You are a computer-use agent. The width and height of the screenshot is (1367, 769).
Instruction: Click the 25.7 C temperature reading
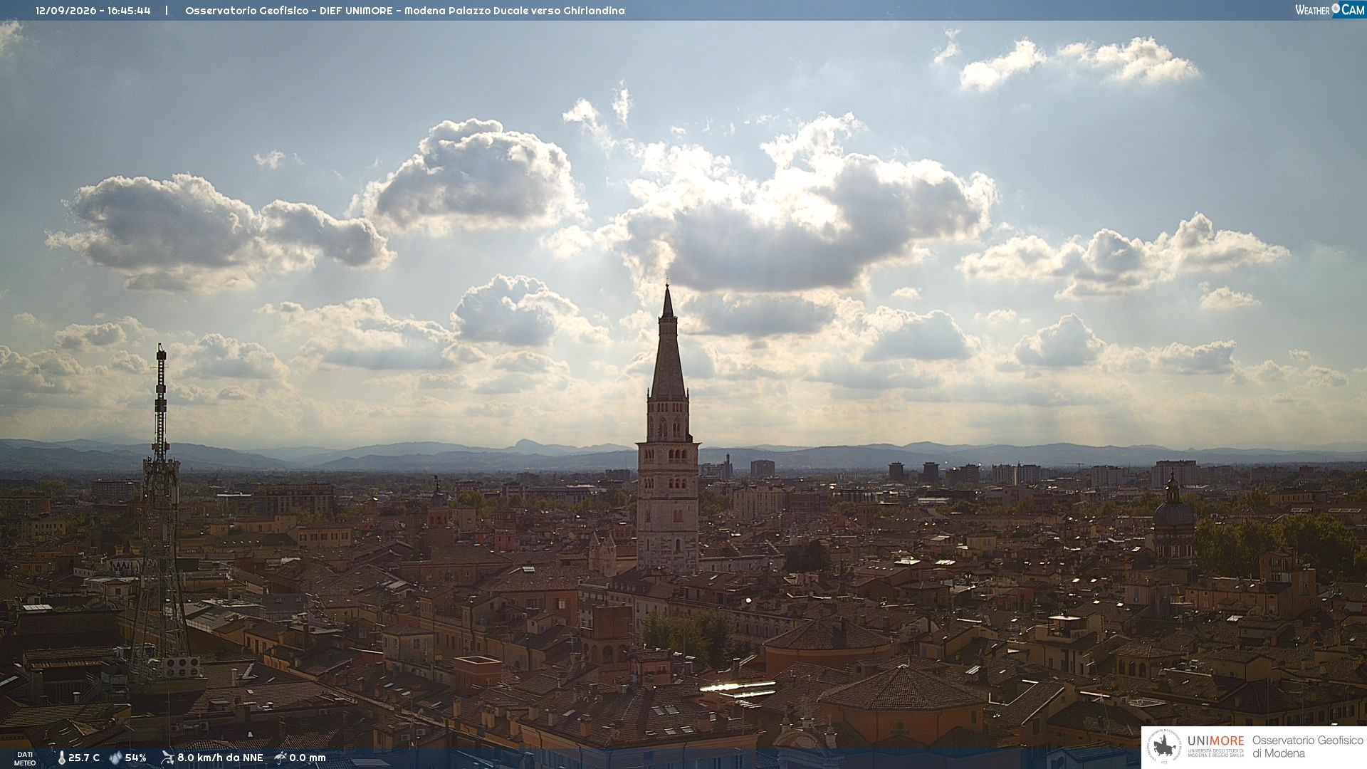point(84,758)
